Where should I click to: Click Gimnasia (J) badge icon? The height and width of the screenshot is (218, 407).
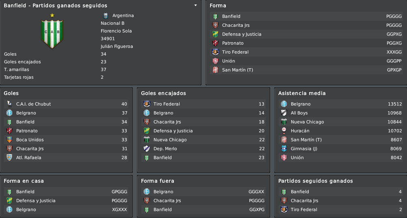point(284,149)
